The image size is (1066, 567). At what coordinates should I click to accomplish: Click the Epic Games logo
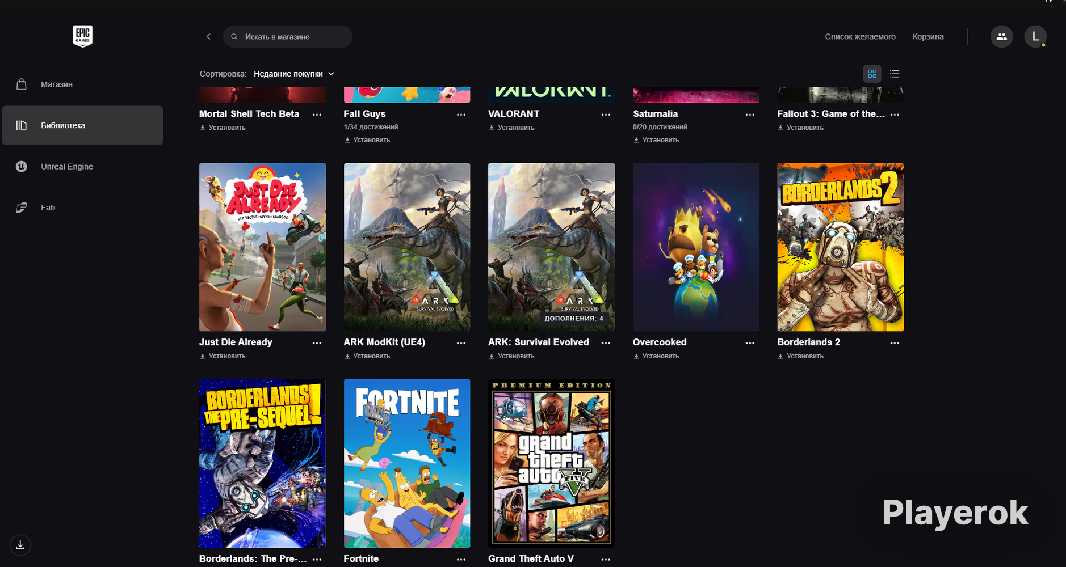click(x=82, y=36)
